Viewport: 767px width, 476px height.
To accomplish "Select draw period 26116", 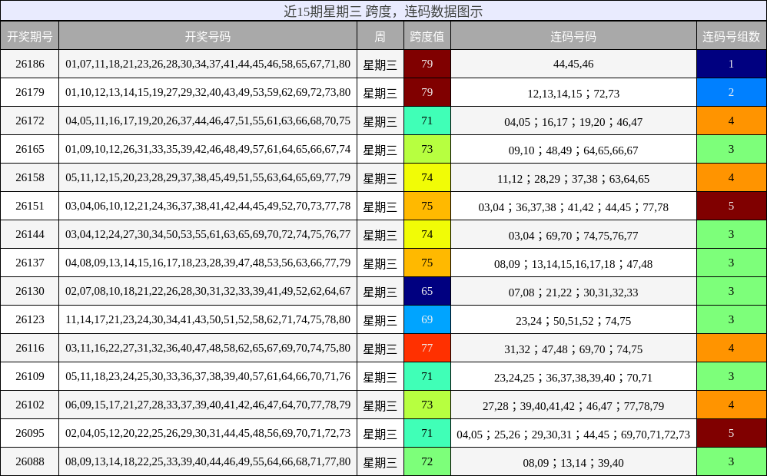I will click(30, 348).
